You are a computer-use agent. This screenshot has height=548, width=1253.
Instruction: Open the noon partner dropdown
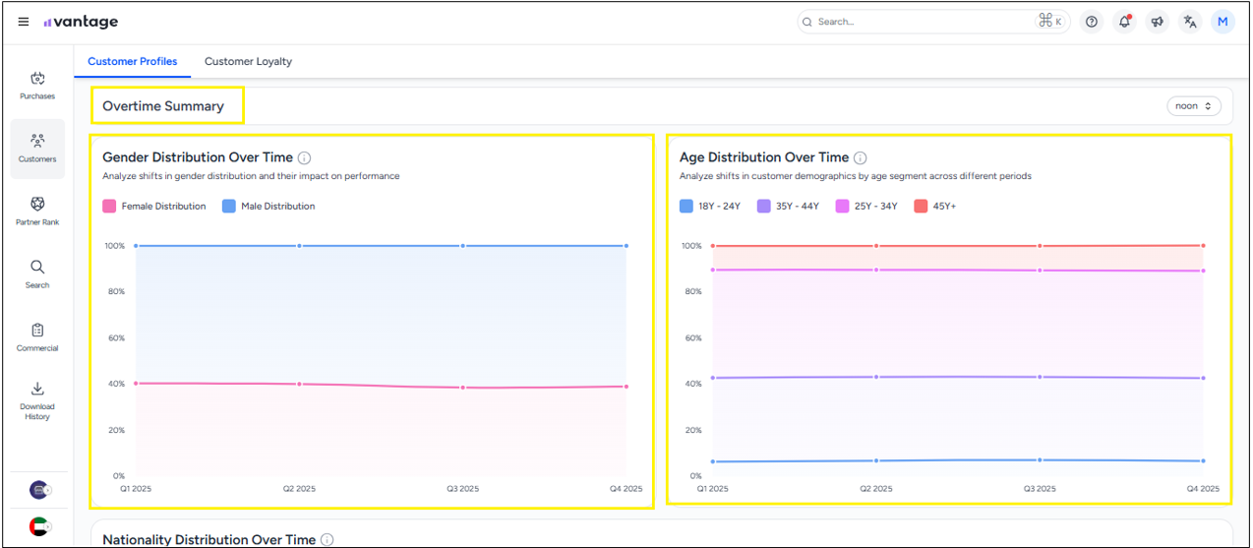[1193, 106]
